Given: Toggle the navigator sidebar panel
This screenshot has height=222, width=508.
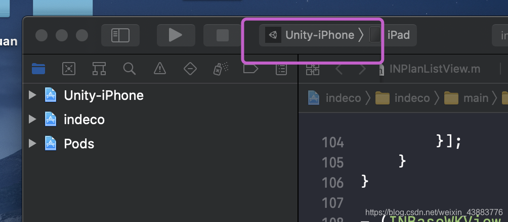Looking at the screenshot, I should (x=120, y=35).
